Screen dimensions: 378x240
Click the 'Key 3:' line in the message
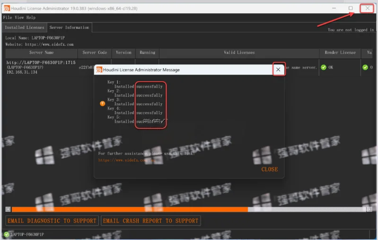[x=114, y=100]
